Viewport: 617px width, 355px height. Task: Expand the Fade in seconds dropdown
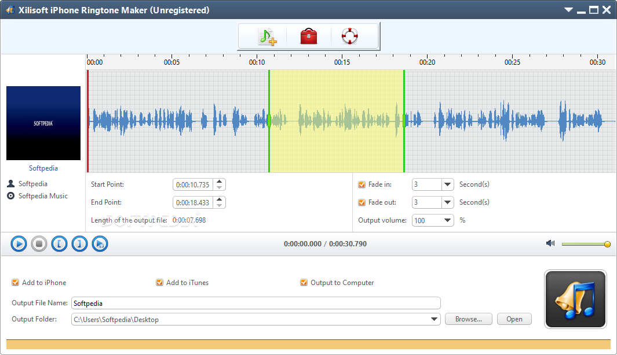coord(447,184)
